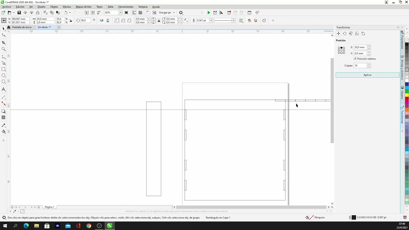Pick the yellow color swatch in palette
This screenshot has width=409, height=230.
pos(407,95)
